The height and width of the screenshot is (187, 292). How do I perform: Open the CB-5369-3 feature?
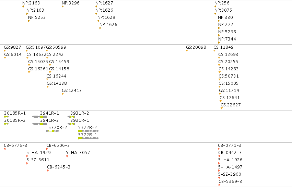[219, 185]
